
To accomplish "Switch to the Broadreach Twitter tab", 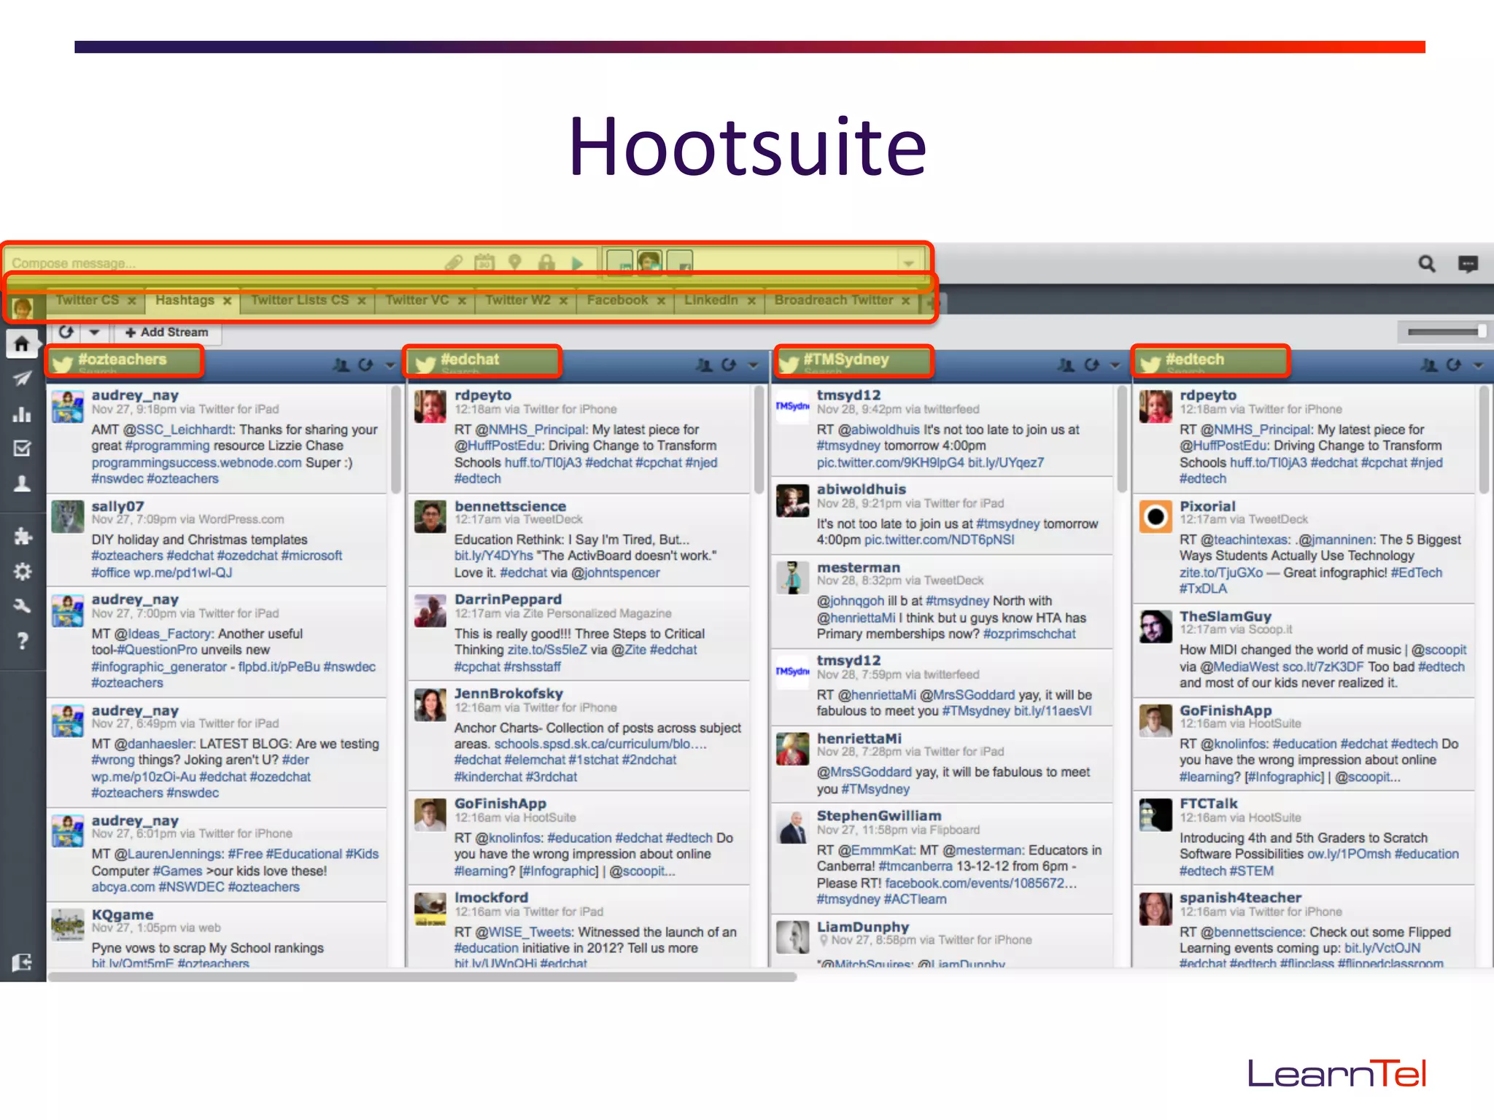I will tap(833, 300).
